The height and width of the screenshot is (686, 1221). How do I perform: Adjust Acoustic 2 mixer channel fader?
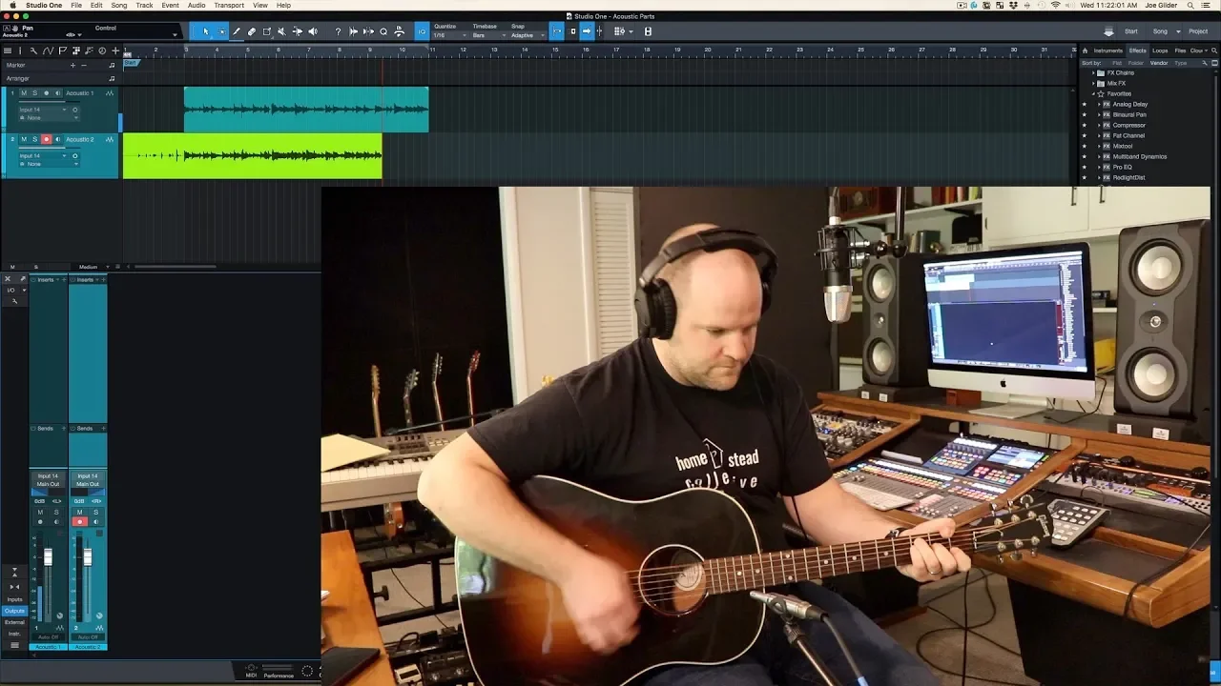pyautogui.click(x=88, y=556)
